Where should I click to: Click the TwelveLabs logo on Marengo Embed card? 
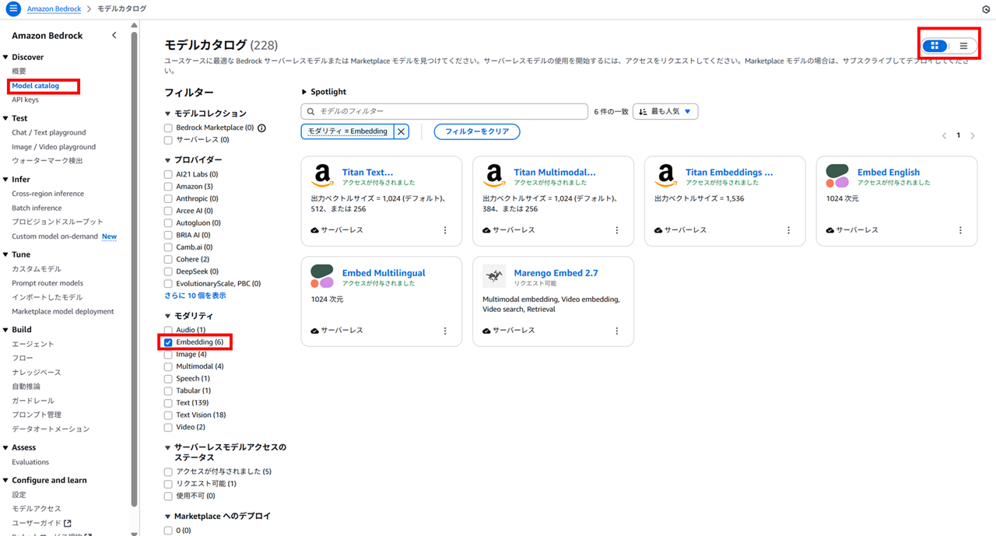[x=494, y=276]
